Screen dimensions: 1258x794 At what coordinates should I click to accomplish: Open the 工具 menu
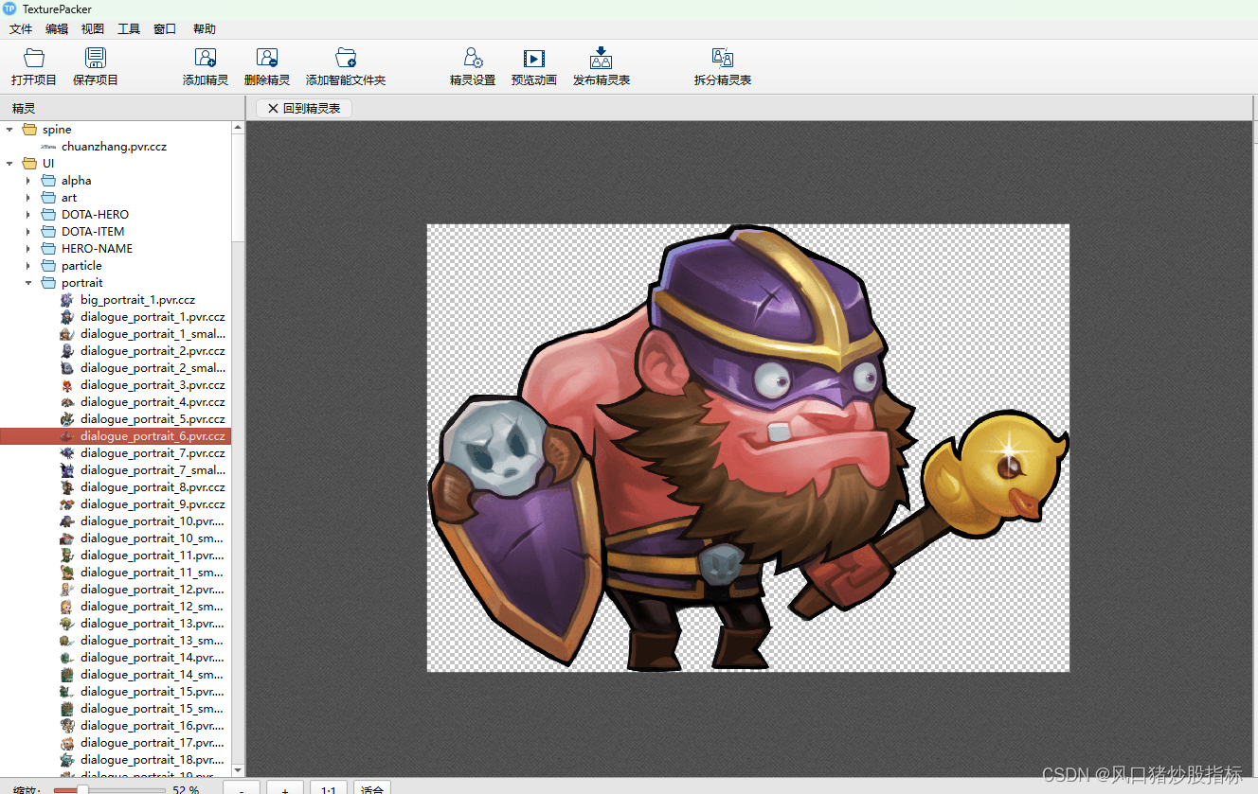pyautogui.click(x=129, y=29)
